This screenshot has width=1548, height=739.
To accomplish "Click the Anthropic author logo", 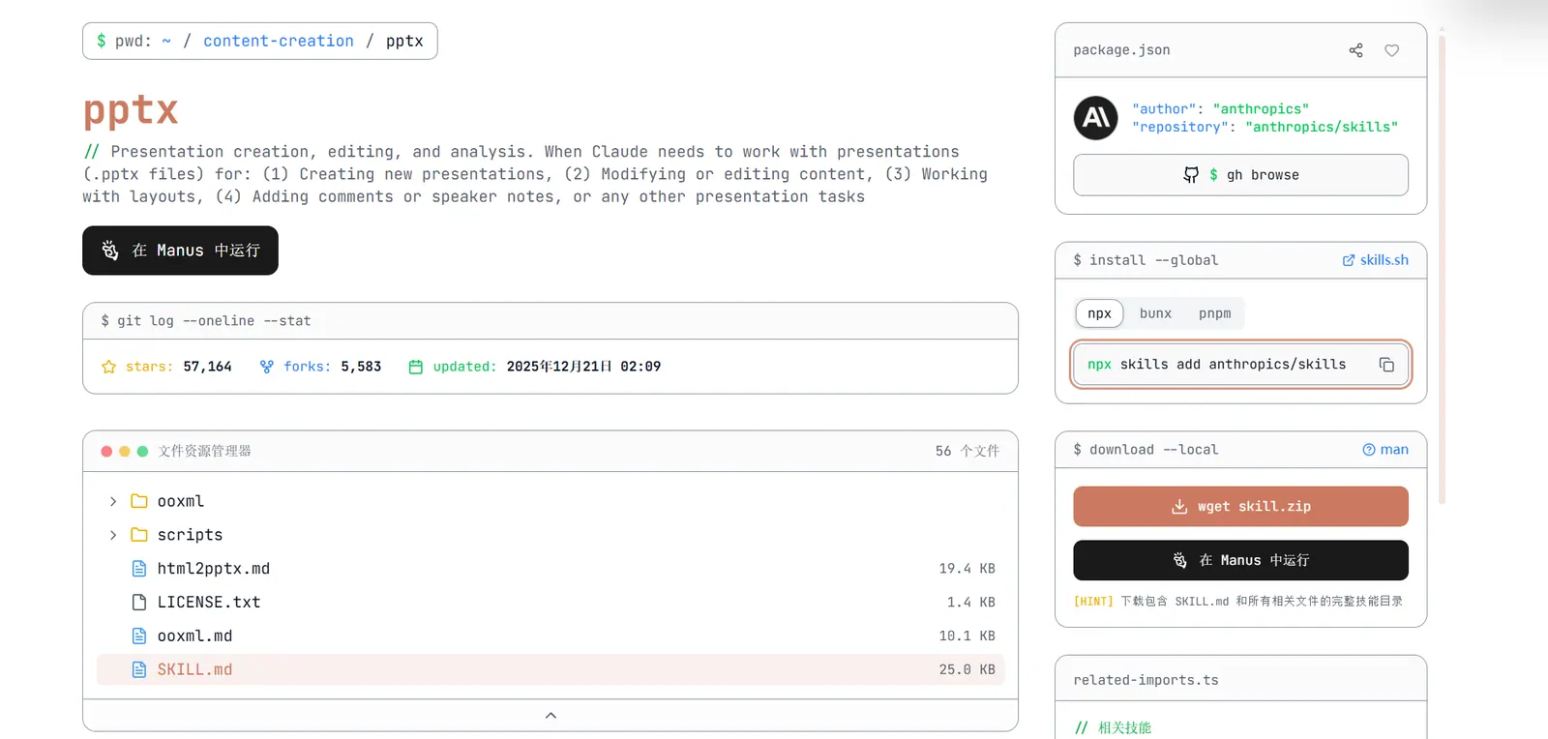I will [x=1096, y=118].
